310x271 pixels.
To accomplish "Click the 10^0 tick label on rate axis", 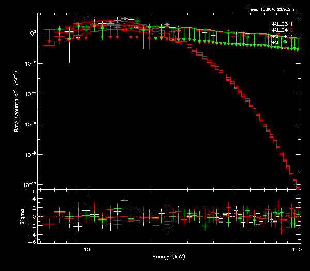I will 32,33.
